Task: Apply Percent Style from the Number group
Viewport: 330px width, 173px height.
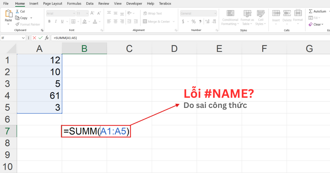Action: coord(194,21)
